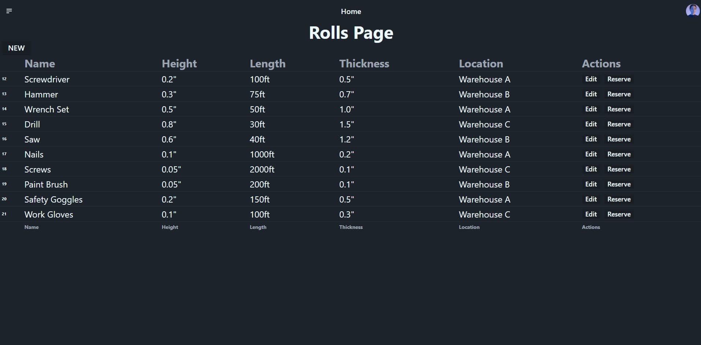Screen dimensions: 701x345
Task: Click the Name column header
Action: click(x=40, y=64)
